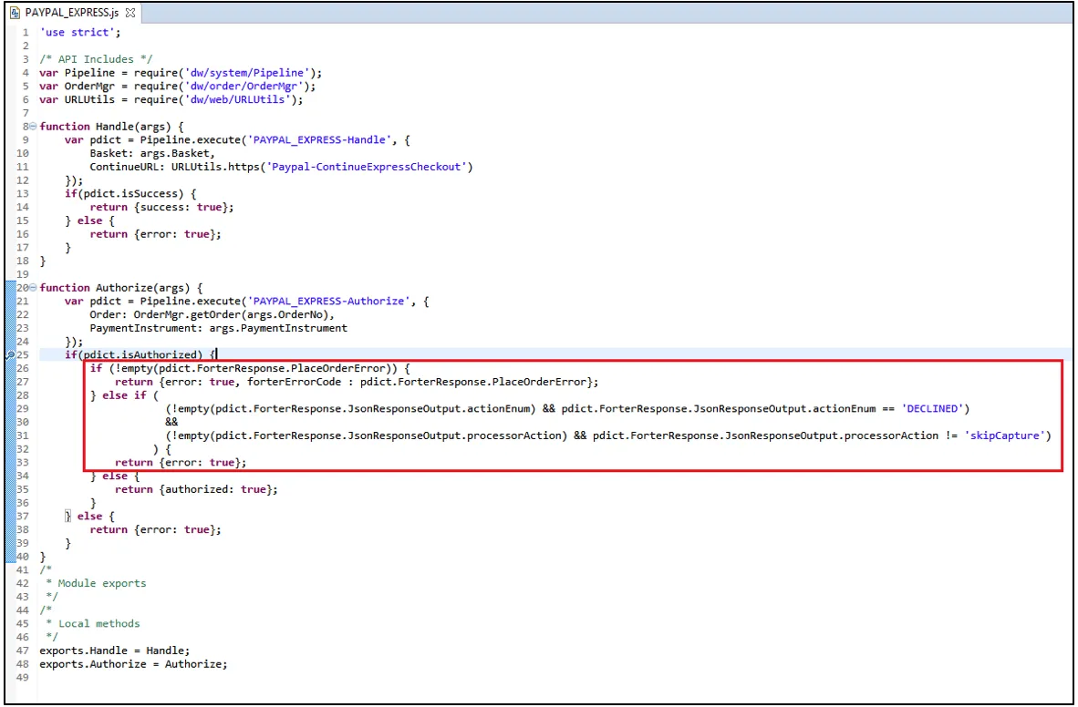Image resolution: width=1078 pixels, height=707 pixels.
Task: Click the 'DECLINED' string literal
Action: 931,409
